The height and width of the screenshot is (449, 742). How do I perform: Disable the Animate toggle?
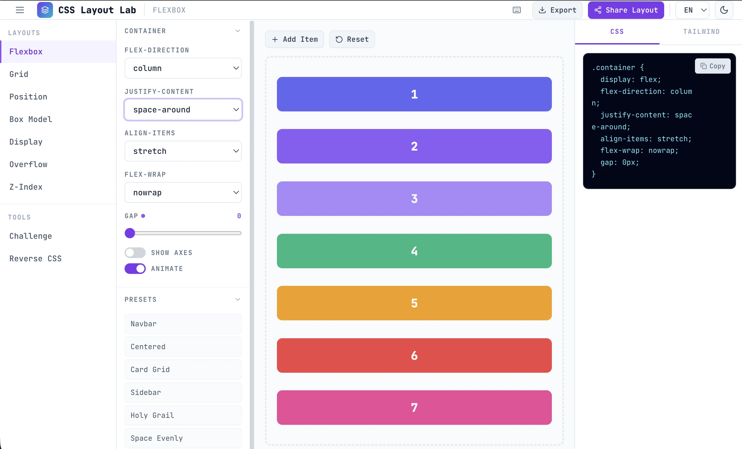pyautogui.click(x=135, y=269)
